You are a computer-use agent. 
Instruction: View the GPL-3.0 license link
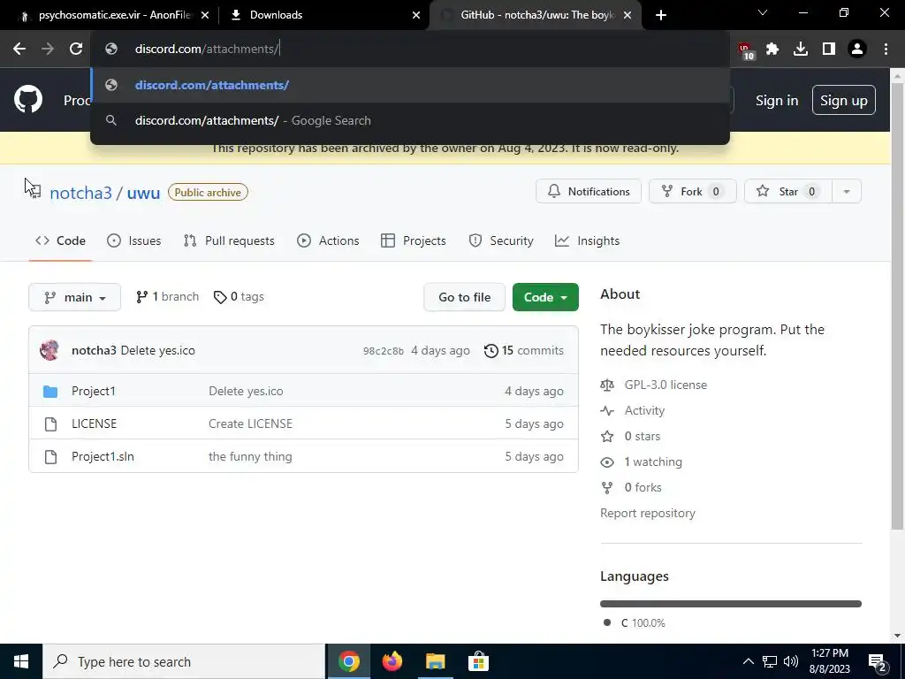(x=665, y=385)
